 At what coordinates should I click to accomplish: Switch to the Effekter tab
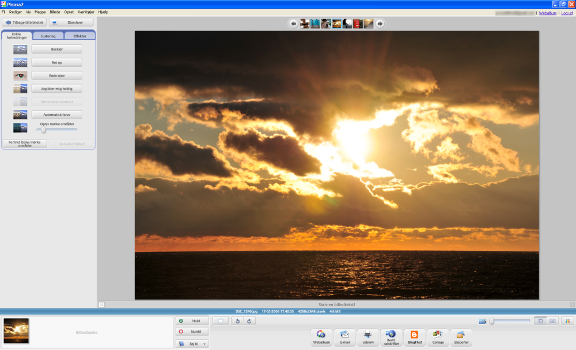(79, 36)
